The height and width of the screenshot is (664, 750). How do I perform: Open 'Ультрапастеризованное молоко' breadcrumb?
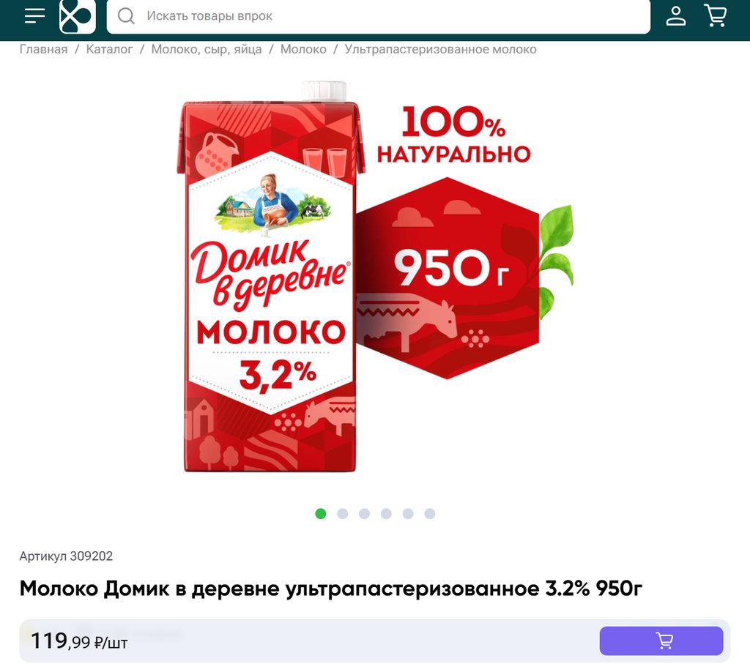[x=440, y=49]
